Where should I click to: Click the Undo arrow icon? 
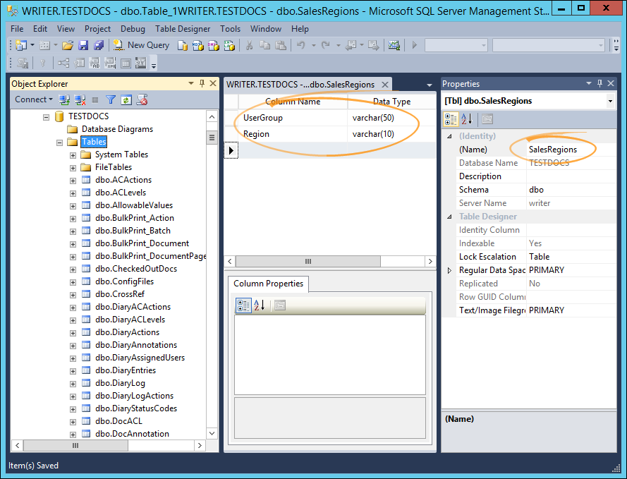(x=301, y=46)
